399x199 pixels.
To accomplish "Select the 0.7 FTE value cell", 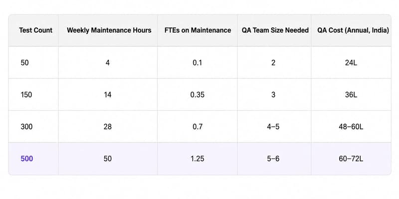I will (x=197, y=127).
